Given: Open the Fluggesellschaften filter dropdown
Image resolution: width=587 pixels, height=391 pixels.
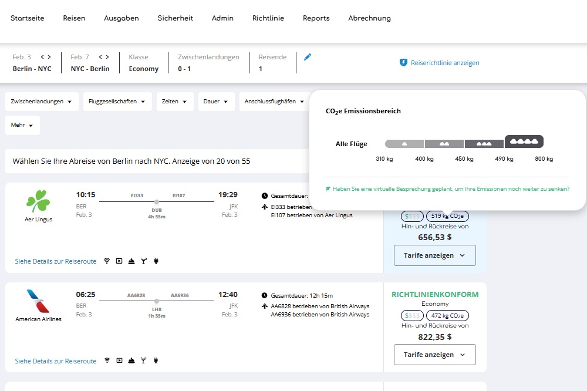Looking at the screenshot, I should 117,102.
